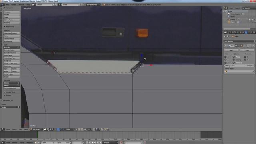The height and width of the screenshot is (144, 256).
Task: Open the timeline Marker menu
Action: click(14, 142)
